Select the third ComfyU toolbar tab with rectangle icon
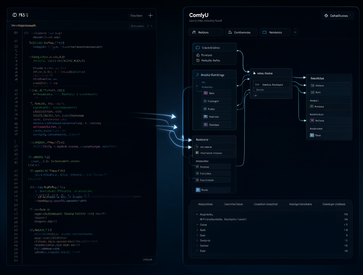The height and width of the screenshot is (275, 363). click(275, 33)
